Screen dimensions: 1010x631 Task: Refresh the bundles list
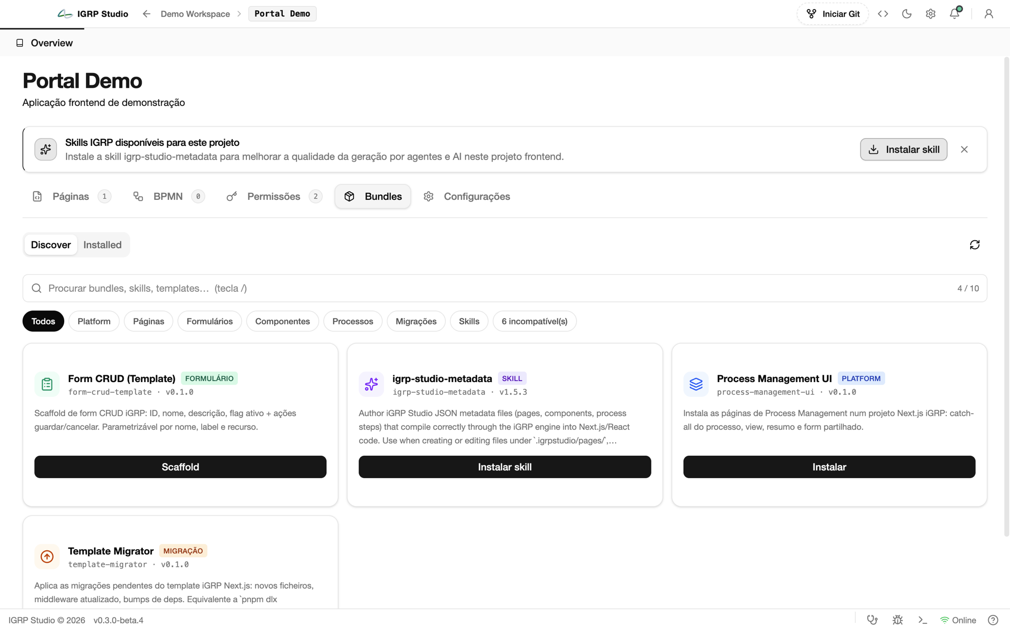(975, 245)
